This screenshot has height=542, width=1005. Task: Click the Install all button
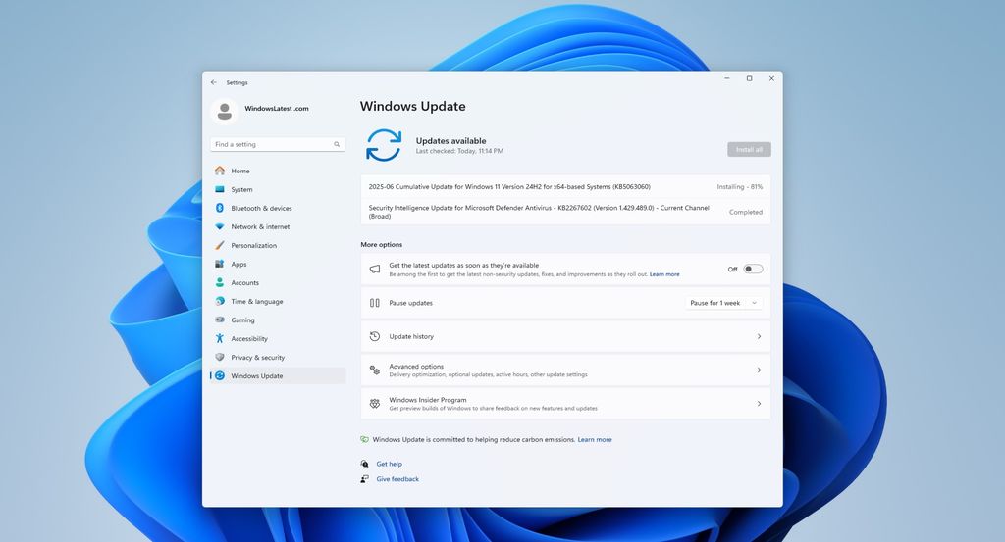click(x=749, y=149)
